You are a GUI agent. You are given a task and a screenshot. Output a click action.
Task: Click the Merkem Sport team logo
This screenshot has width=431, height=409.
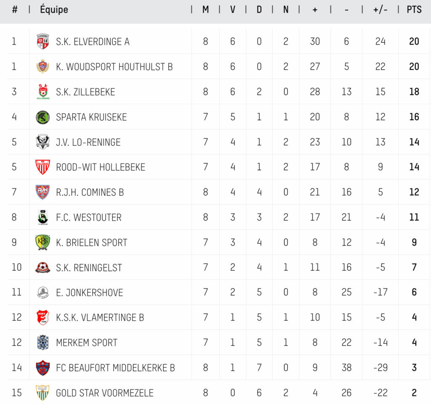43,343
